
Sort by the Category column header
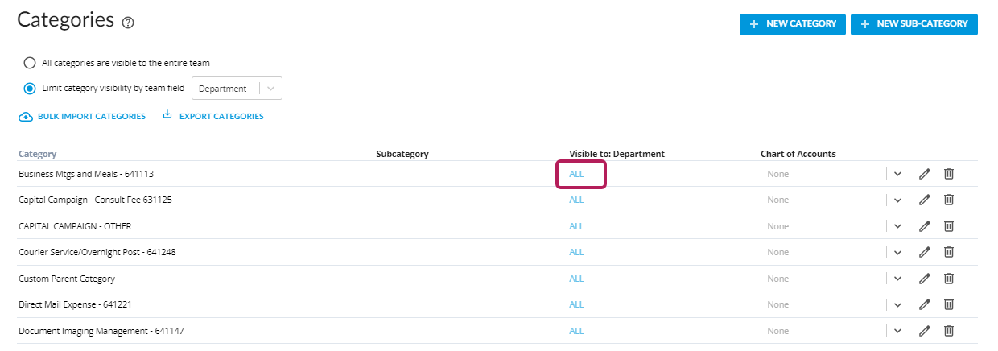point(37,154)
